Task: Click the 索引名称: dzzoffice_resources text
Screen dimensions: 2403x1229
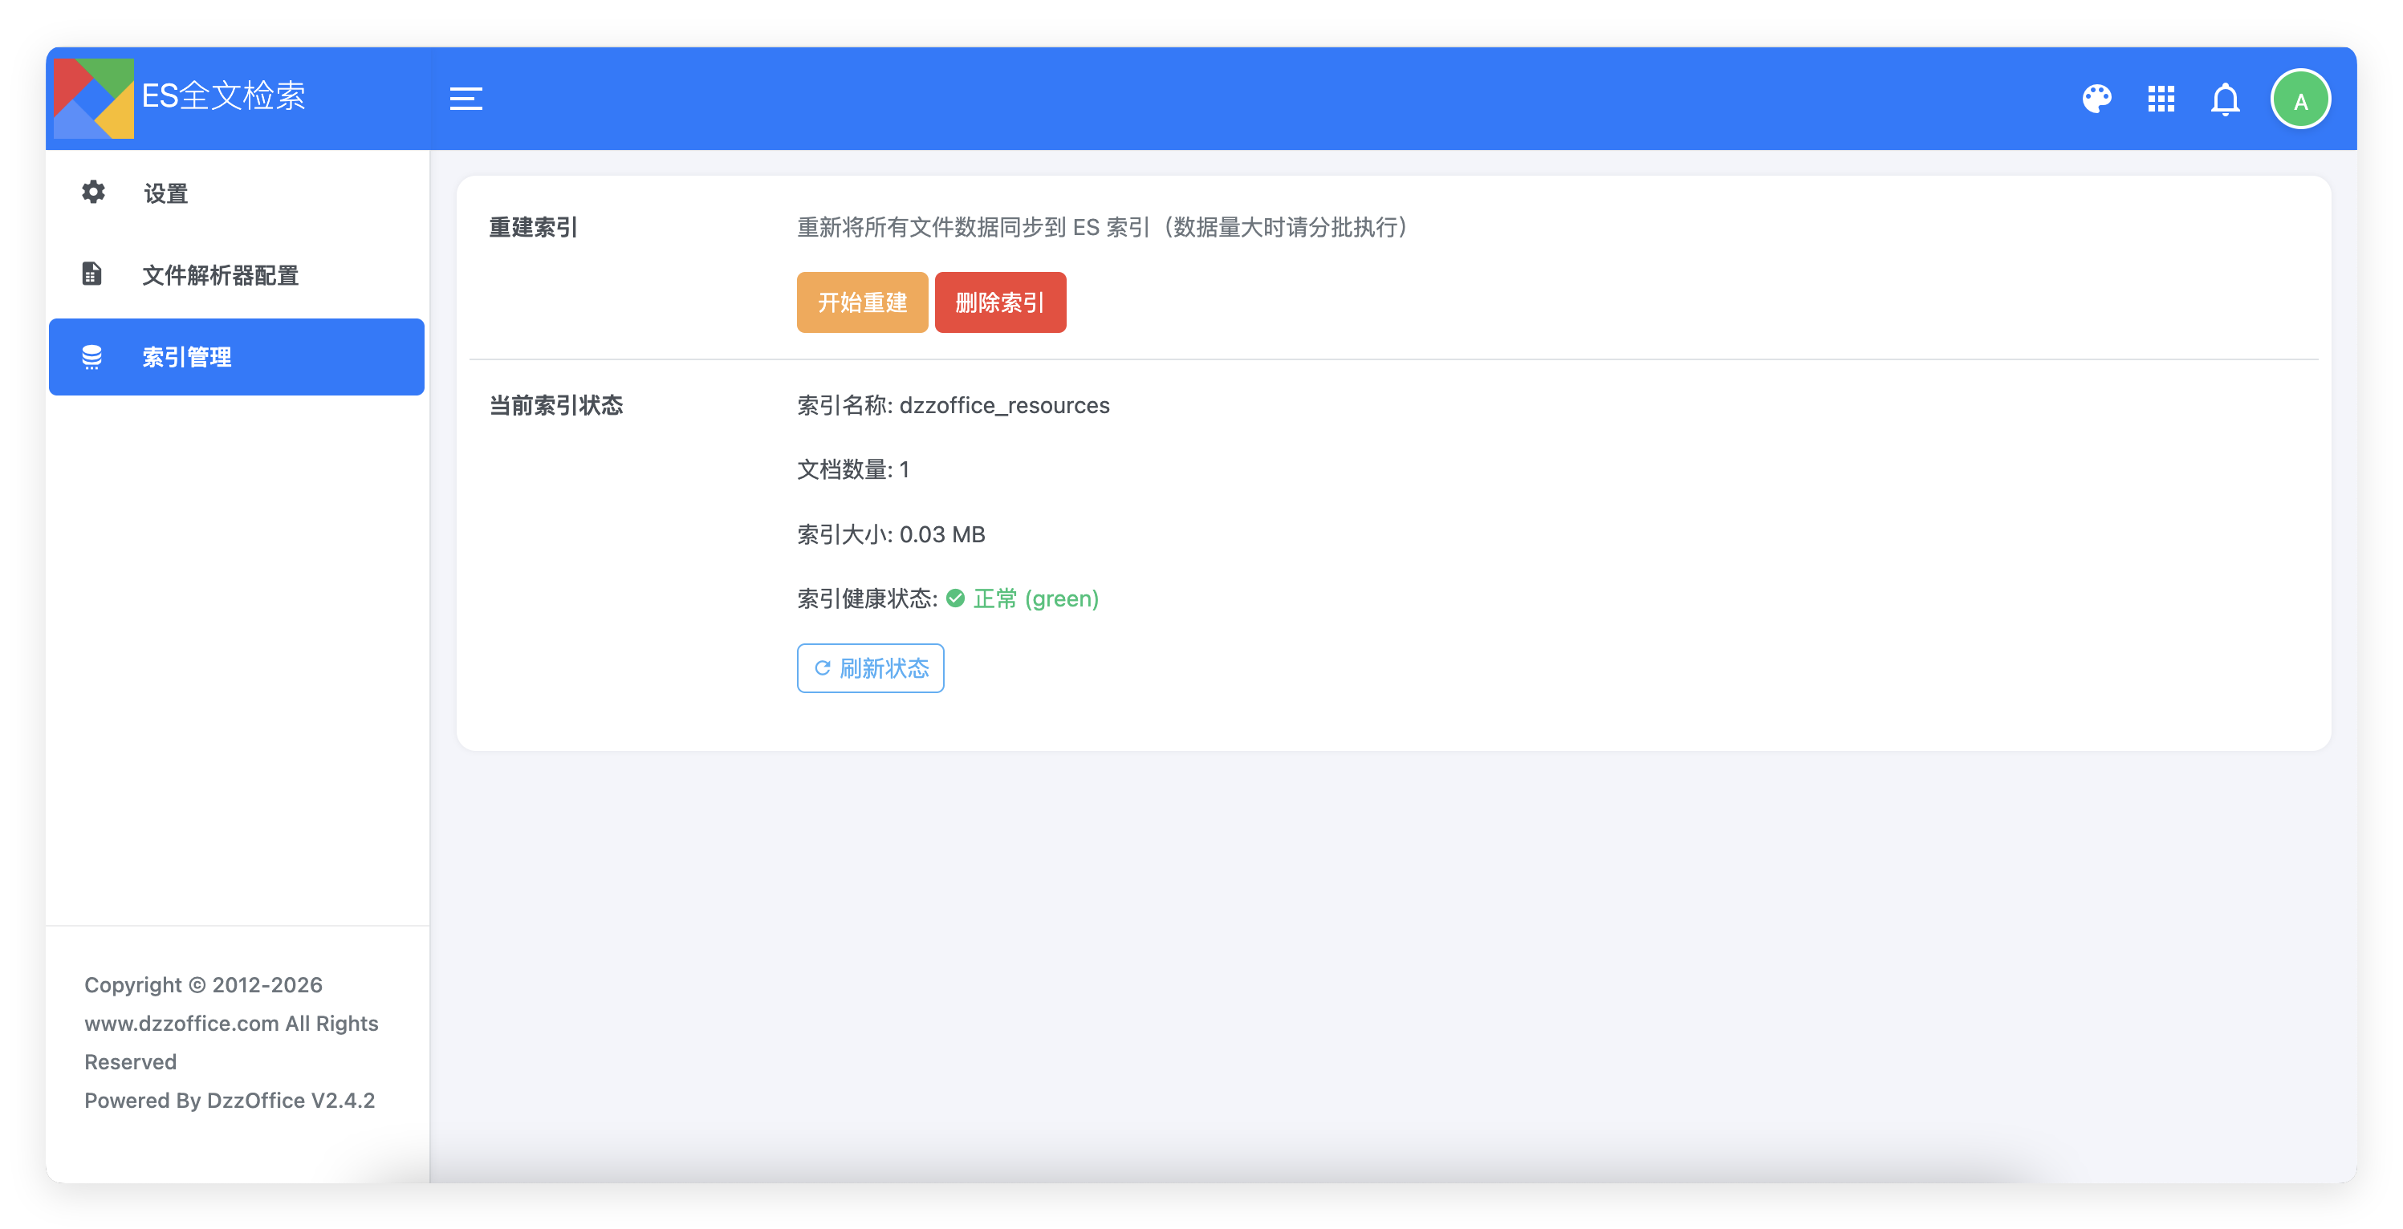Action: 953,406
